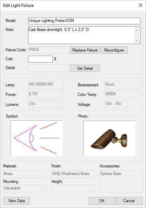The width and height of the screenshot is (146, 208).
Task: Cancel the Edit Light Fixture dialog
Action: coord(129,201)
